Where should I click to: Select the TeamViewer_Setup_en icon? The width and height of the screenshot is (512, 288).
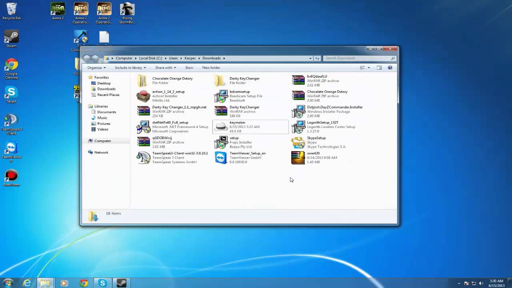click(221, 158)
